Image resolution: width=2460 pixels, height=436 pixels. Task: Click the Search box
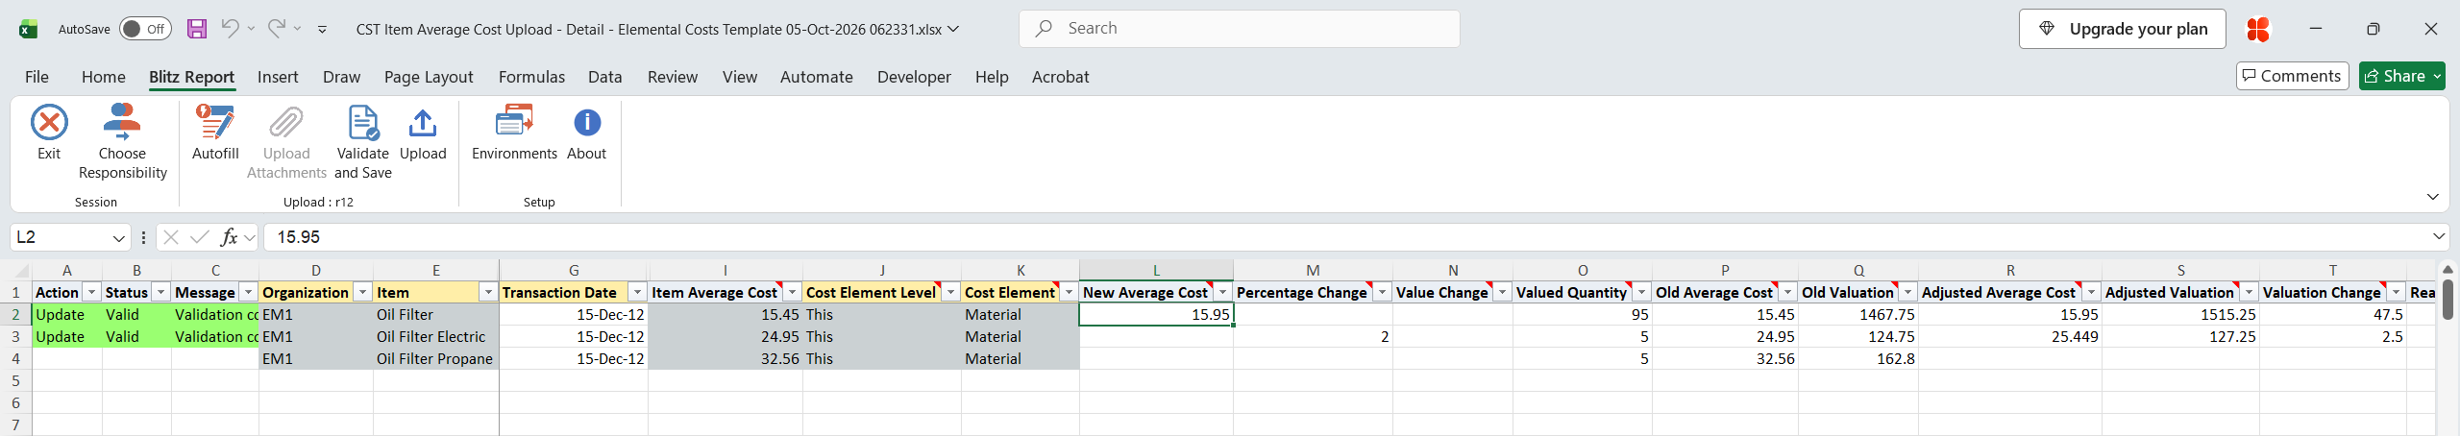click(x=1240, y=29)
